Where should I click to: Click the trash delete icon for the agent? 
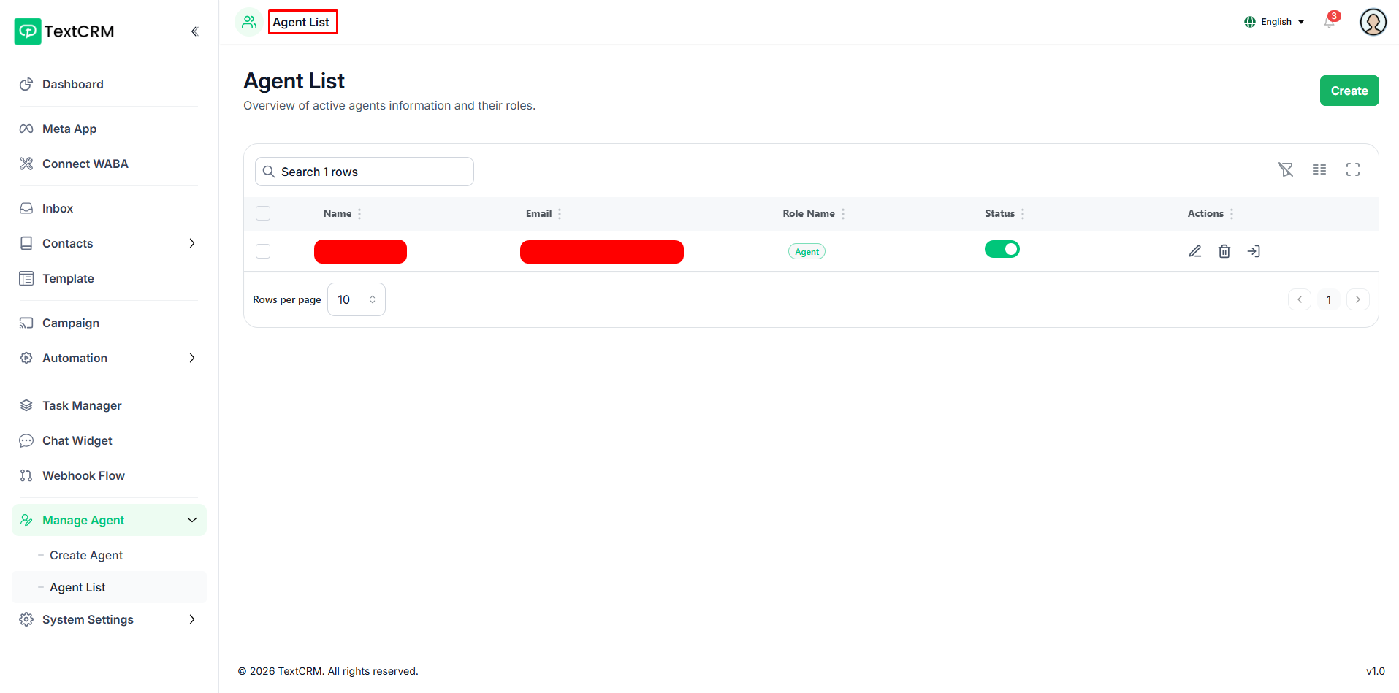coord(1224,251)
